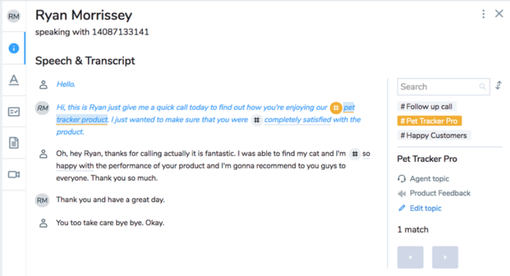Open the checklist form sidebar icon
This screenshot has width=510, height=276.
point(14,112)
